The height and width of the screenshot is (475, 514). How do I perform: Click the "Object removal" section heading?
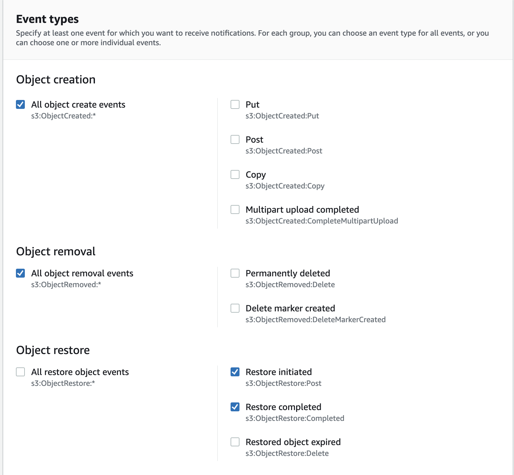[56, 251]
